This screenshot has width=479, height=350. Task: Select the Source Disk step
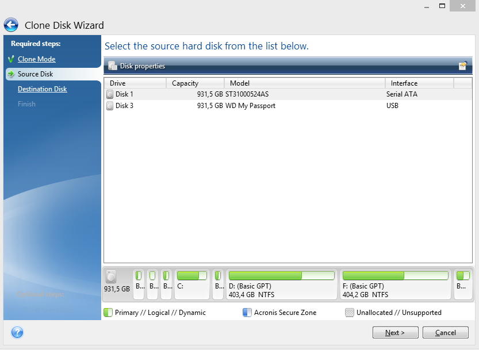tap(35, 74)
